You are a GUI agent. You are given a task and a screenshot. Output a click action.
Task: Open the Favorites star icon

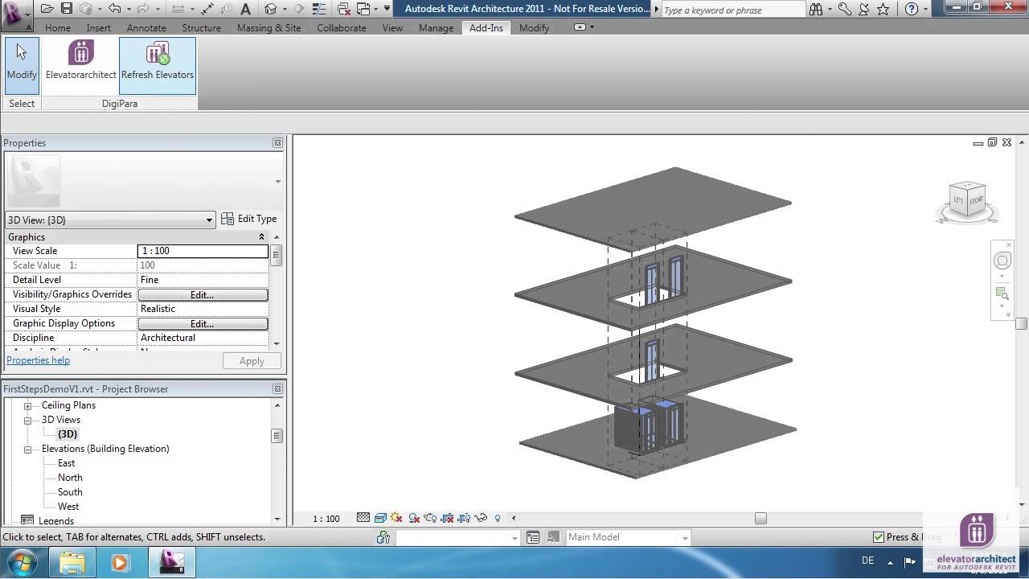(883, 10)
